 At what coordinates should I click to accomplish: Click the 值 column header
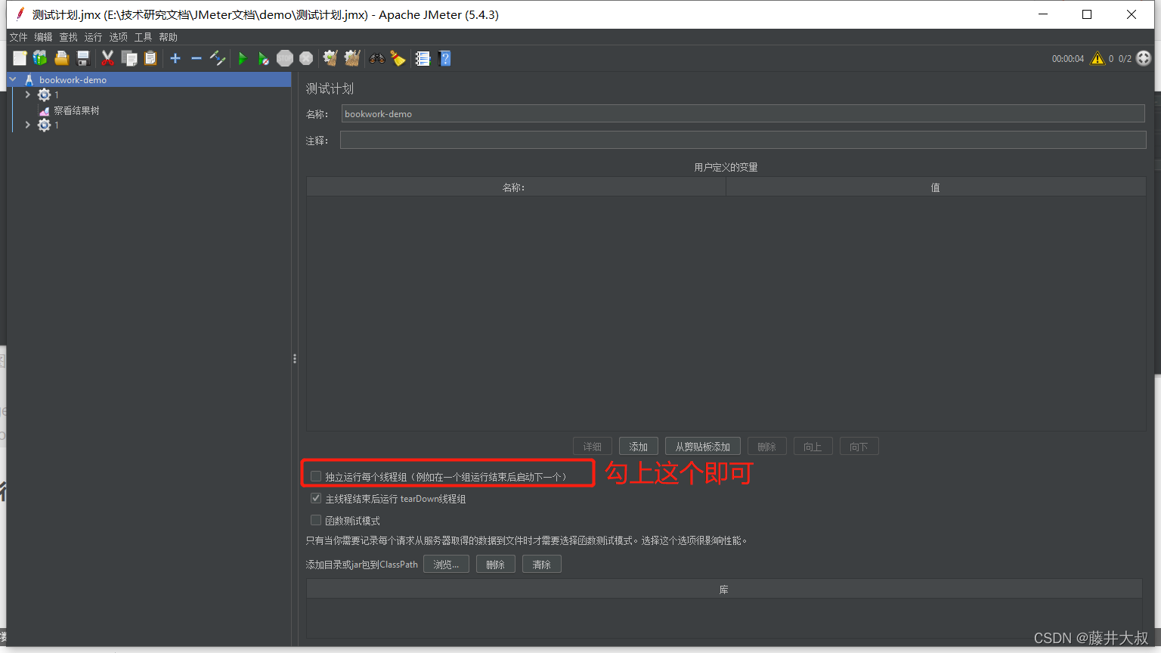[936, 187]
